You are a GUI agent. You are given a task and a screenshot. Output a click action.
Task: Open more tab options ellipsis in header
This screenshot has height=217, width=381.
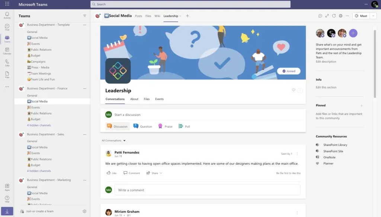(348, 16)
